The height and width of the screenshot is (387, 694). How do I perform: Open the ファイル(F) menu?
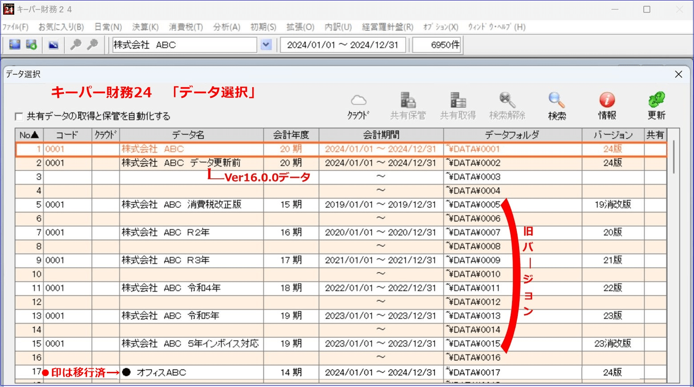pyautogui.click(x=15, y=27)
